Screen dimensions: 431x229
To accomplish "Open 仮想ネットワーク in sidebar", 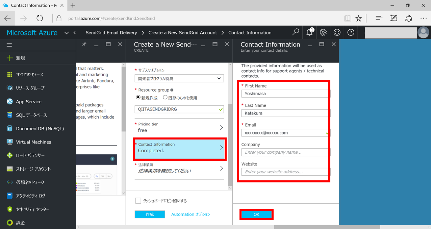I will click(x=38, y=182).
